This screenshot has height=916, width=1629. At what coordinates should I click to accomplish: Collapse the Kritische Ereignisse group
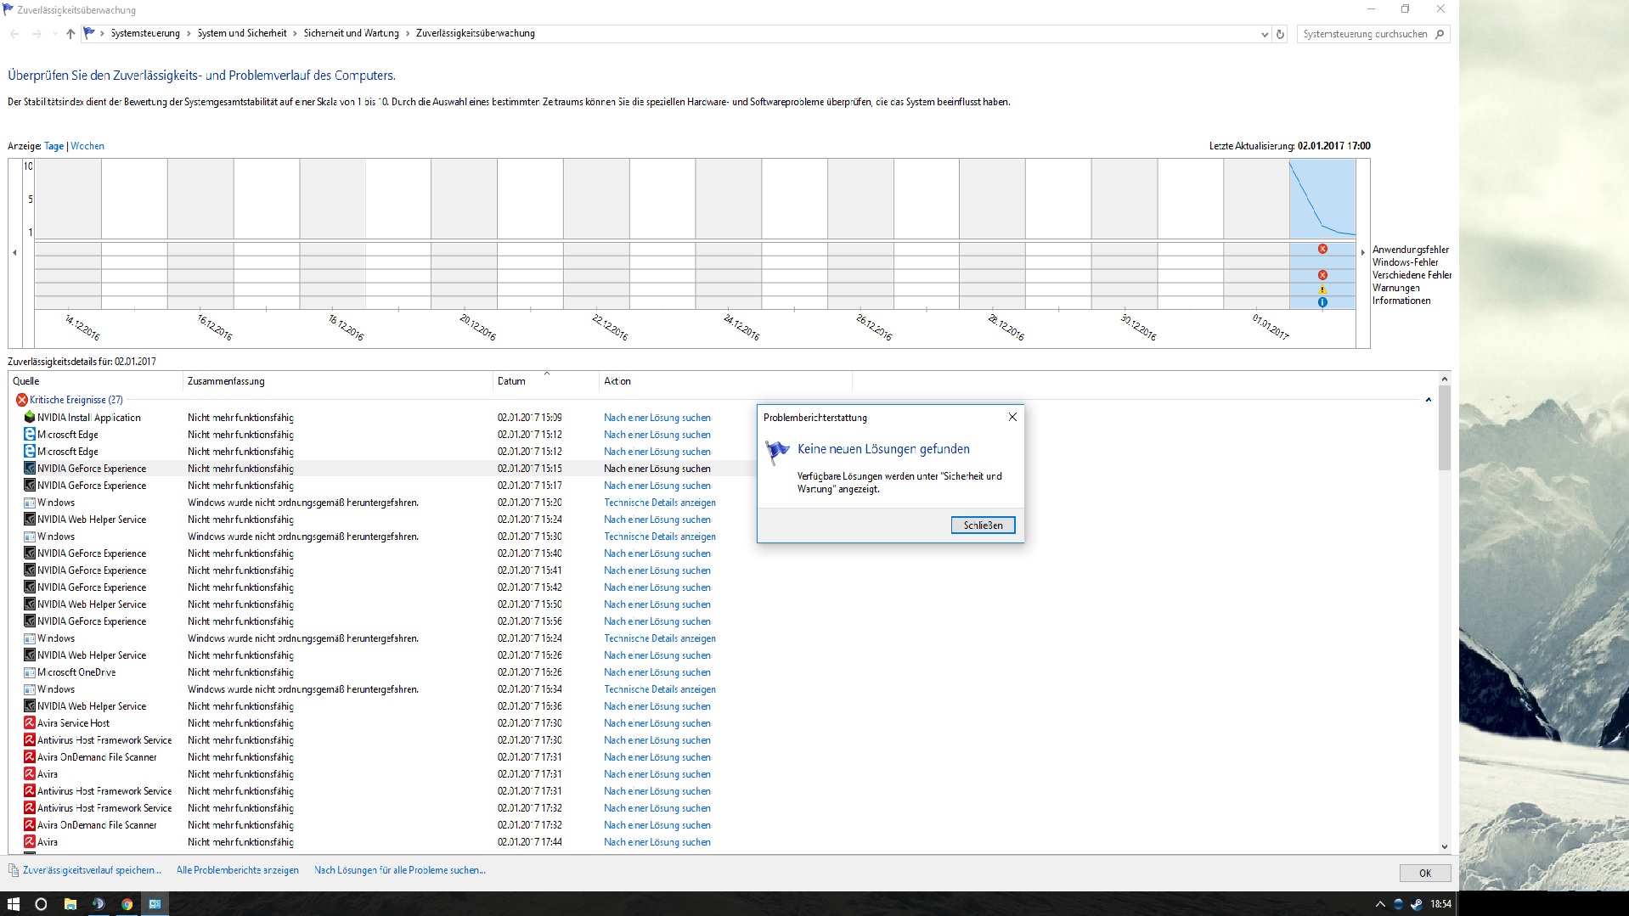(x=1429, y=400)
